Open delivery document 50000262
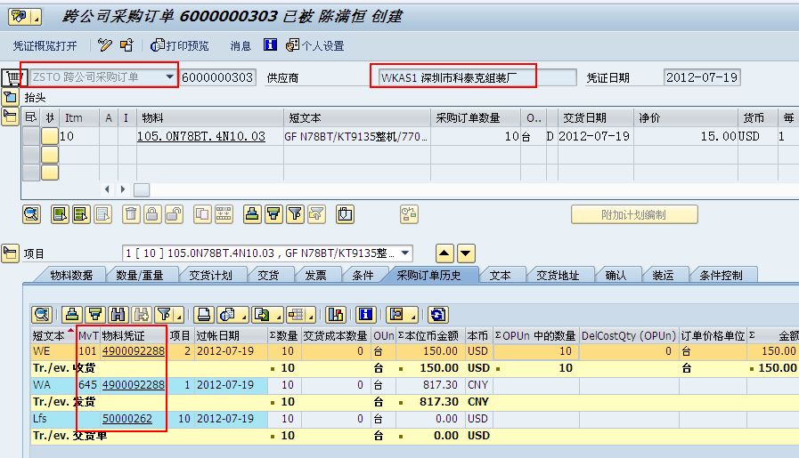Screen dimensions: 799x458 [x=127, y=418]
